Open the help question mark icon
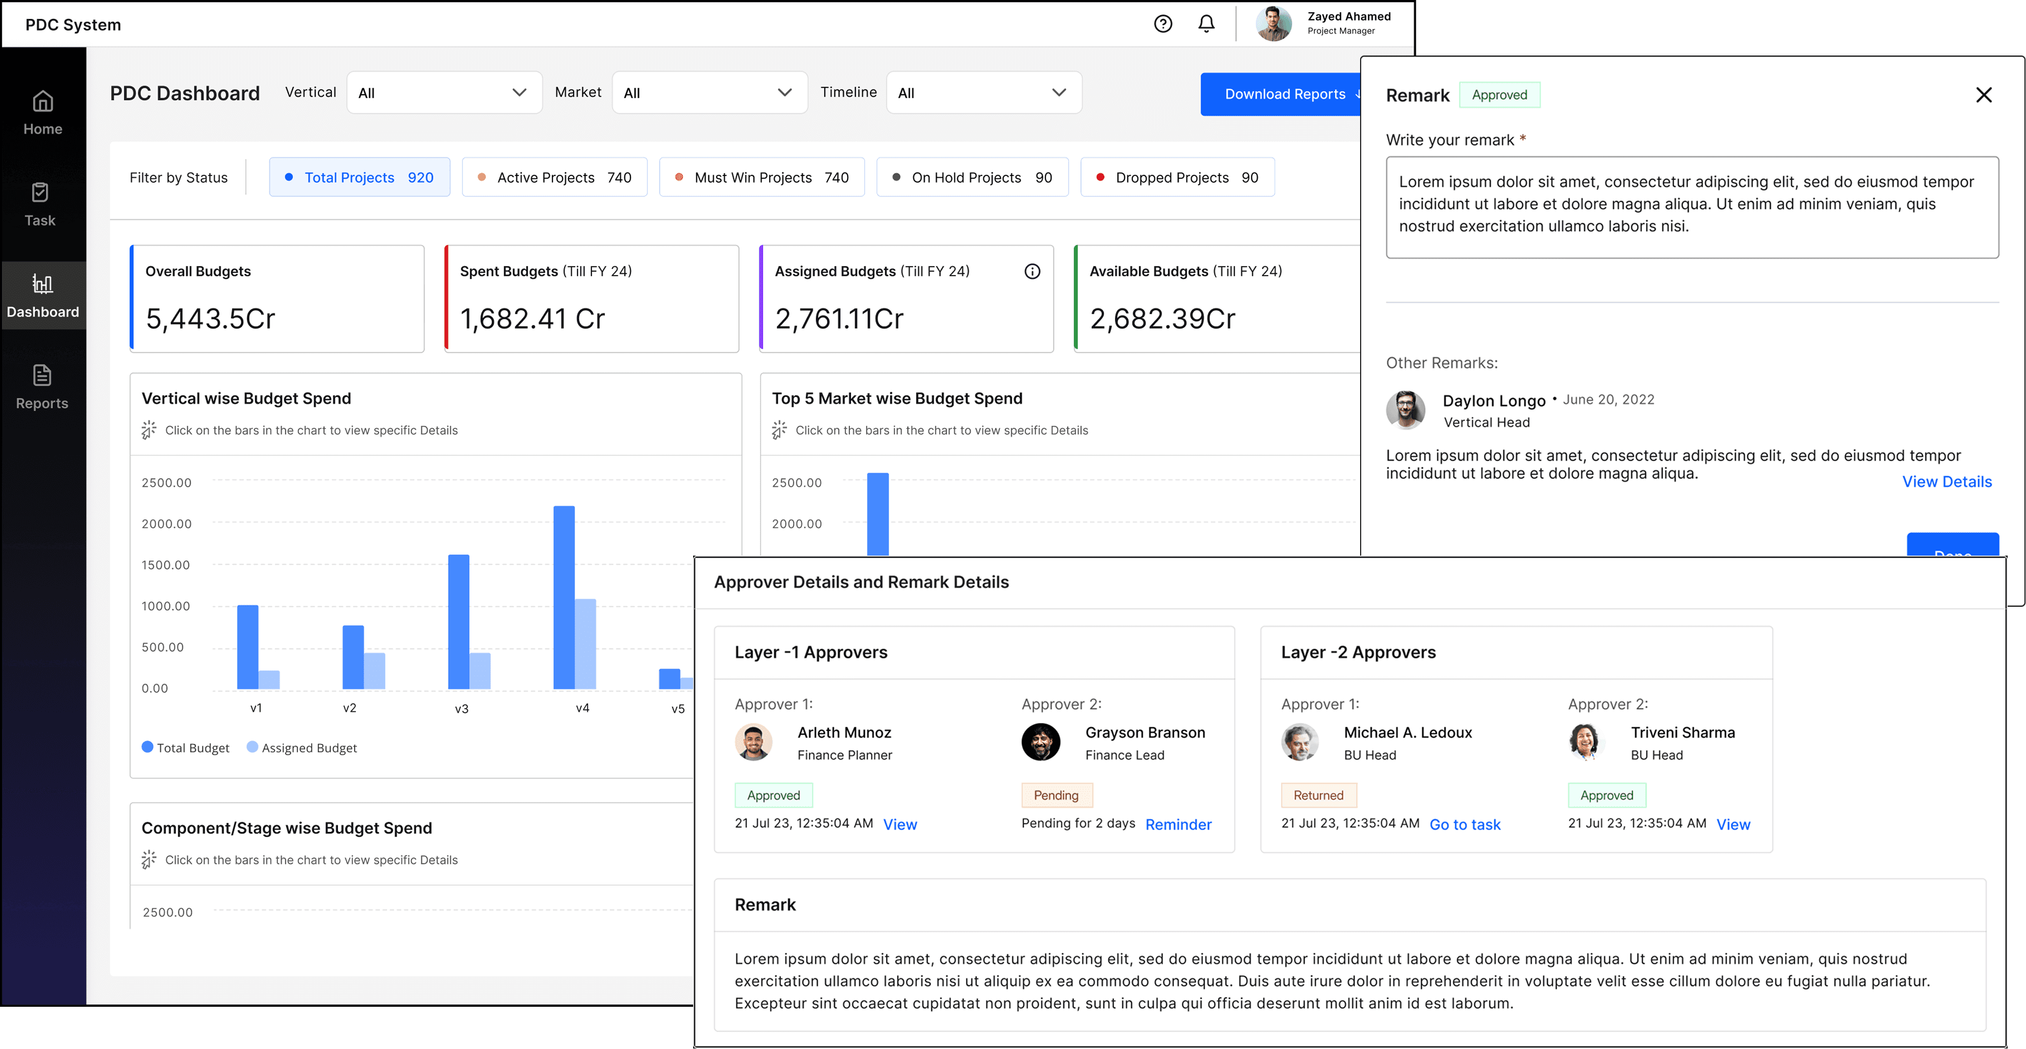 click(x=1162, y=23)
